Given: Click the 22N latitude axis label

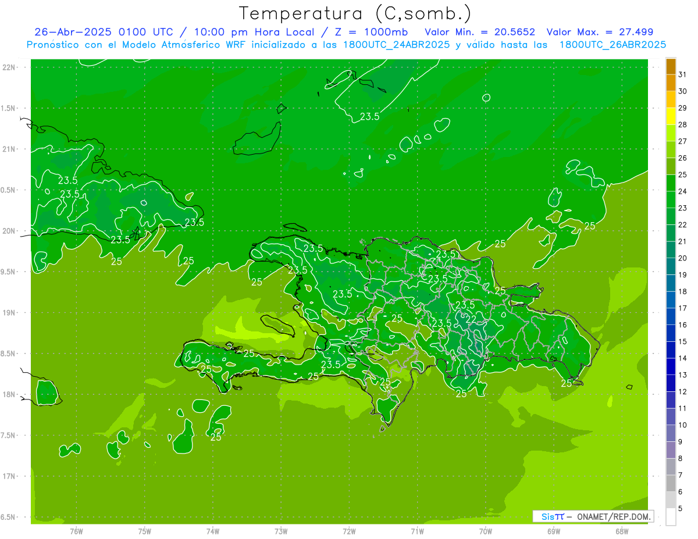Looking at the screenshot, I should [9, 67].
